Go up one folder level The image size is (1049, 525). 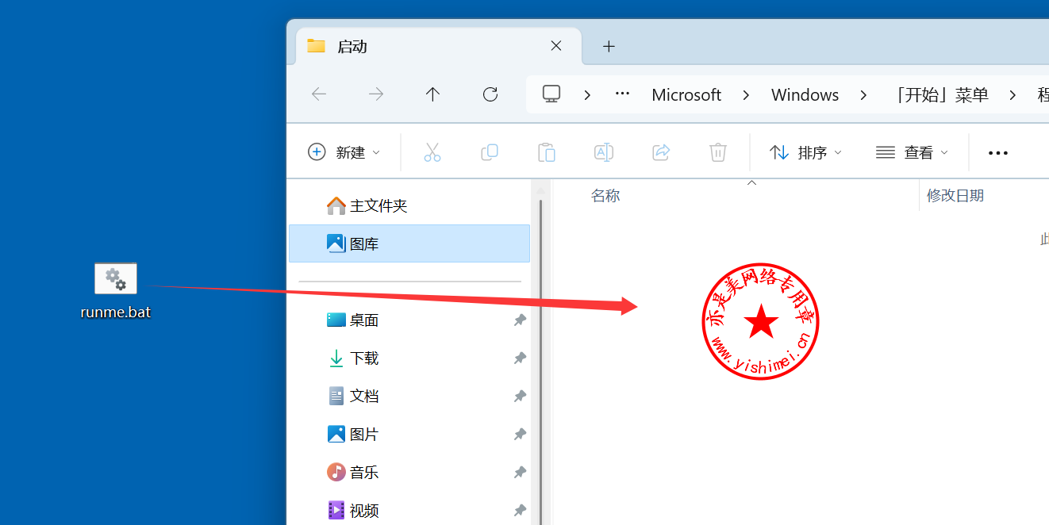432,94
